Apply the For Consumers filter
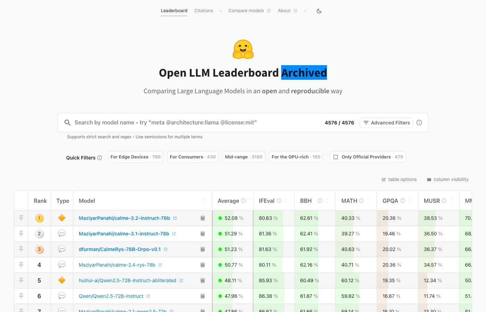Image resolution: width=486 pixels, height=312 pixels. point(193,157)
